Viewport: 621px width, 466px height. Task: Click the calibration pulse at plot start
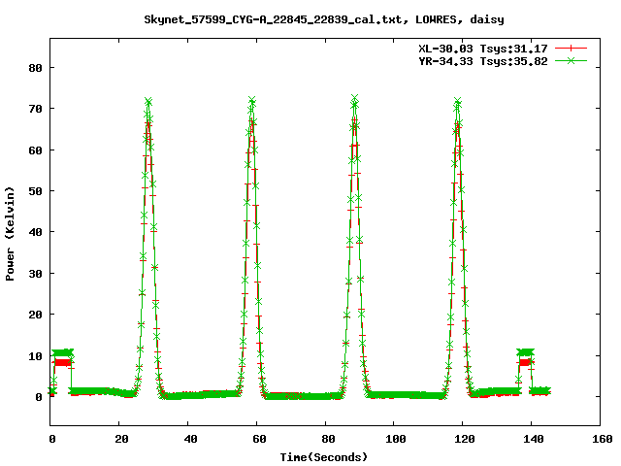(x=62, y=357)
